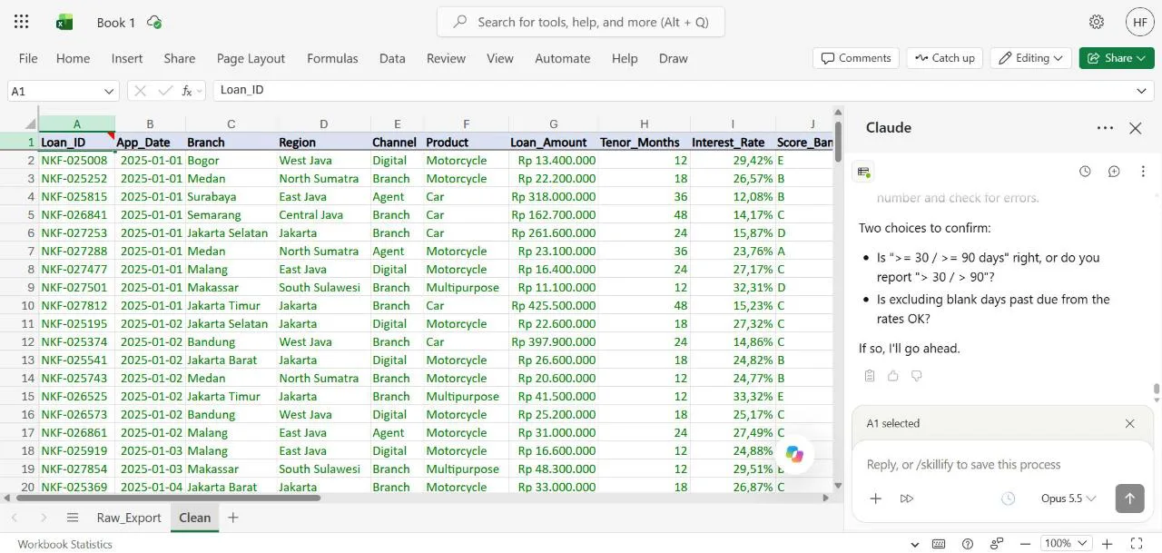Open the Automate ribbon tab
This screenshot has height=553, width=1162.
(x=563, y=58)
